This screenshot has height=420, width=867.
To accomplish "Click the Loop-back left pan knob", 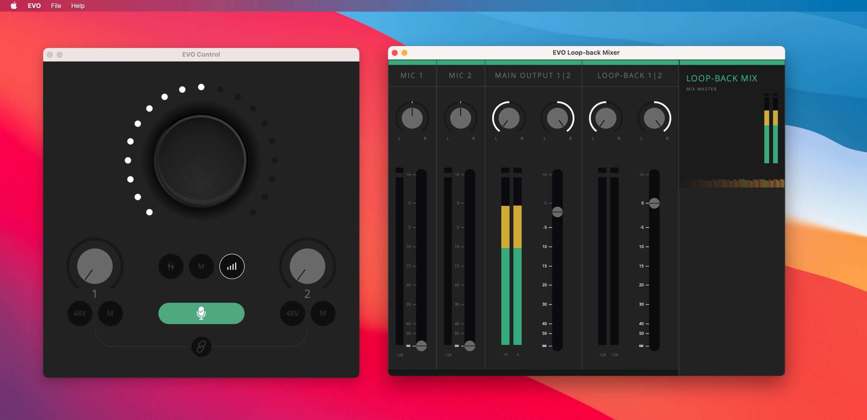I will [x=606, y=118].
